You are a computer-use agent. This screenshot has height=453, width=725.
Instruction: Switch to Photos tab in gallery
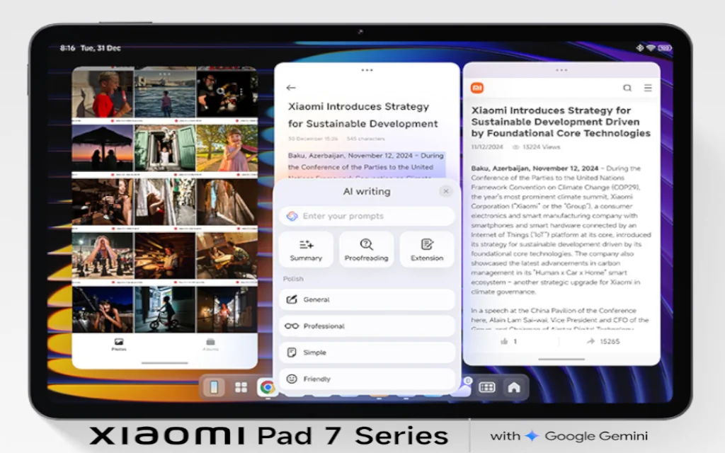point(119,345)
